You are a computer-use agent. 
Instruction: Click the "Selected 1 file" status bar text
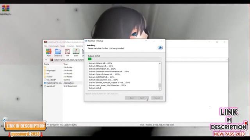(63, 125)
